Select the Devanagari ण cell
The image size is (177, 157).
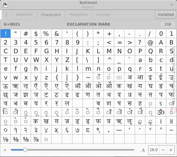[88, 95]
